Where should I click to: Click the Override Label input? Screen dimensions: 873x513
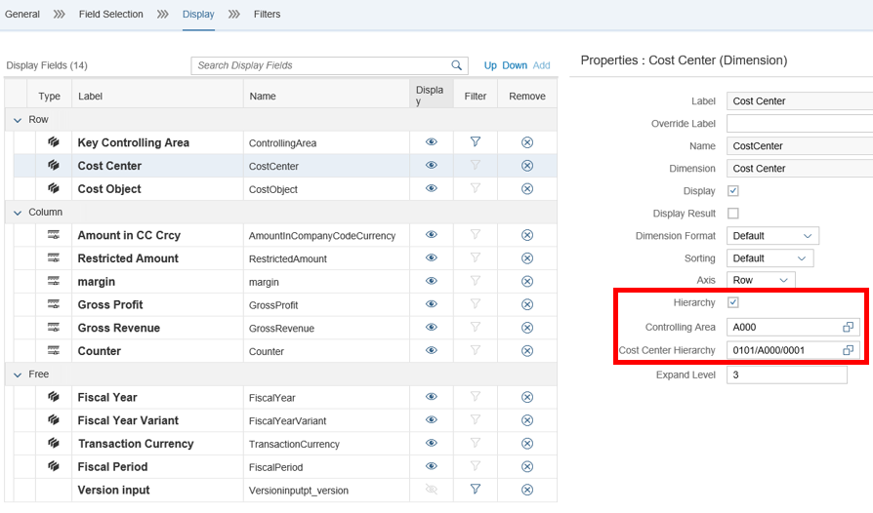800,124
